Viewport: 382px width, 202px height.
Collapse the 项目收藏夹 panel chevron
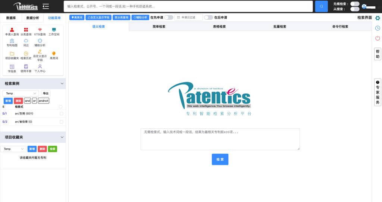pos(62,137)
